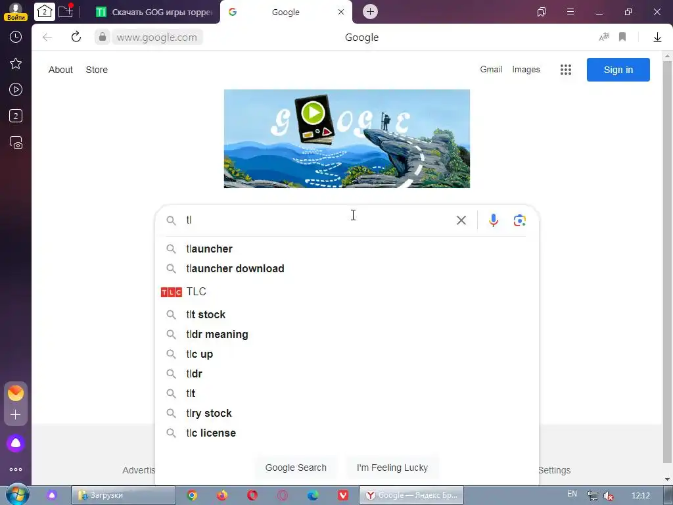673x505 pixels.
Task: Choose the TLC suggestion with logo
Action: coord(346,291)
